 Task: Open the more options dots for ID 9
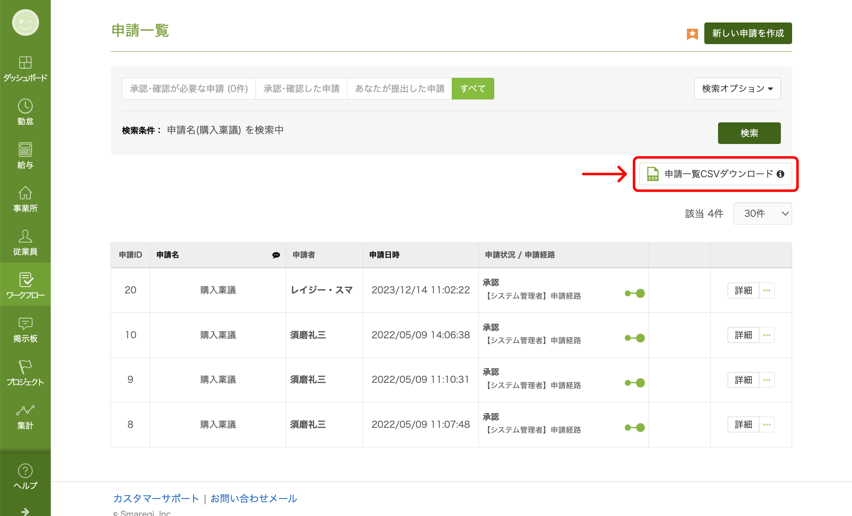pos(767,380)
